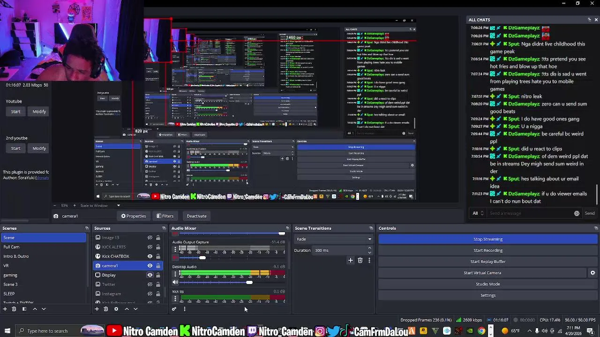Open OBS Settings from Controls
The height and width of the screenshot is (337, 600).
(488, 295)
